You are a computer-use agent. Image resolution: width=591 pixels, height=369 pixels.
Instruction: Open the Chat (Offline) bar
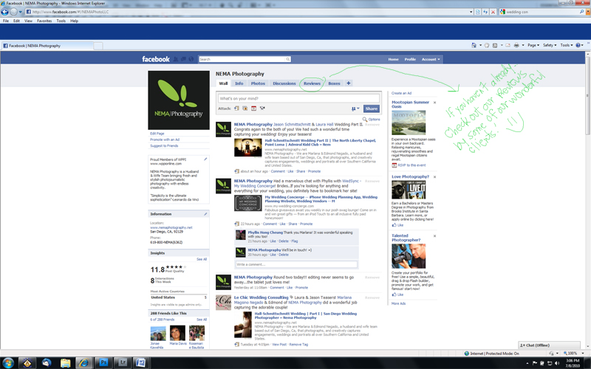(549, 345)
